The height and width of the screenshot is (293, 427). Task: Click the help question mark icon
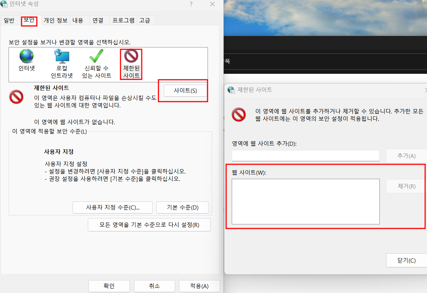point(191,4)
